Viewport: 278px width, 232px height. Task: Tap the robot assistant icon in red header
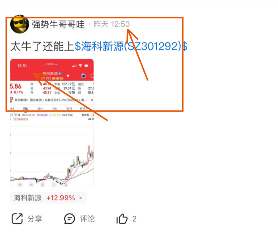click(x=83, y=76)
